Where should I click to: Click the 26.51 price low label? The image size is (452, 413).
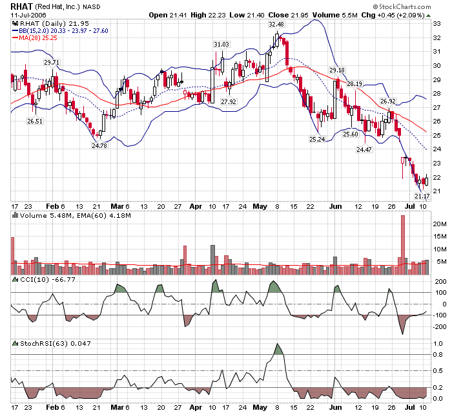[35, 122]
